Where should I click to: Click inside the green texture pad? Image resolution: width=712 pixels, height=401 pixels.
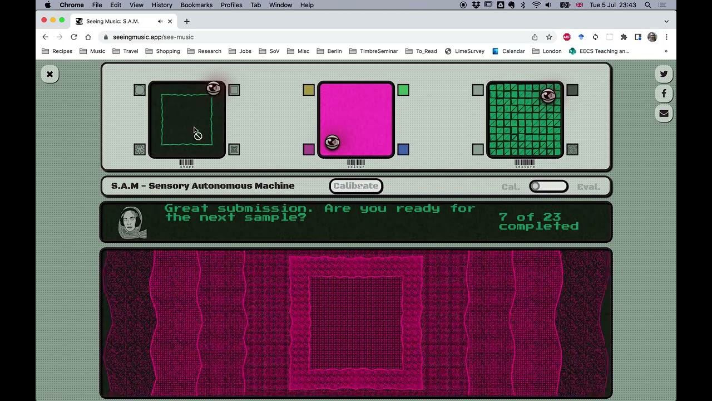pyautogui.click(x=525, y=120)
